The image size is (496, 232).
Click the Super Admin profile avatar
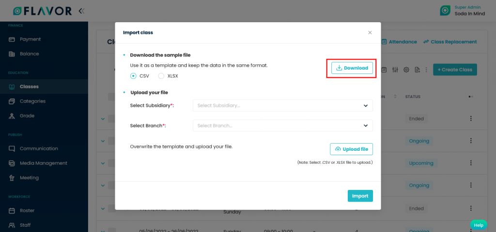click(445, 11)
